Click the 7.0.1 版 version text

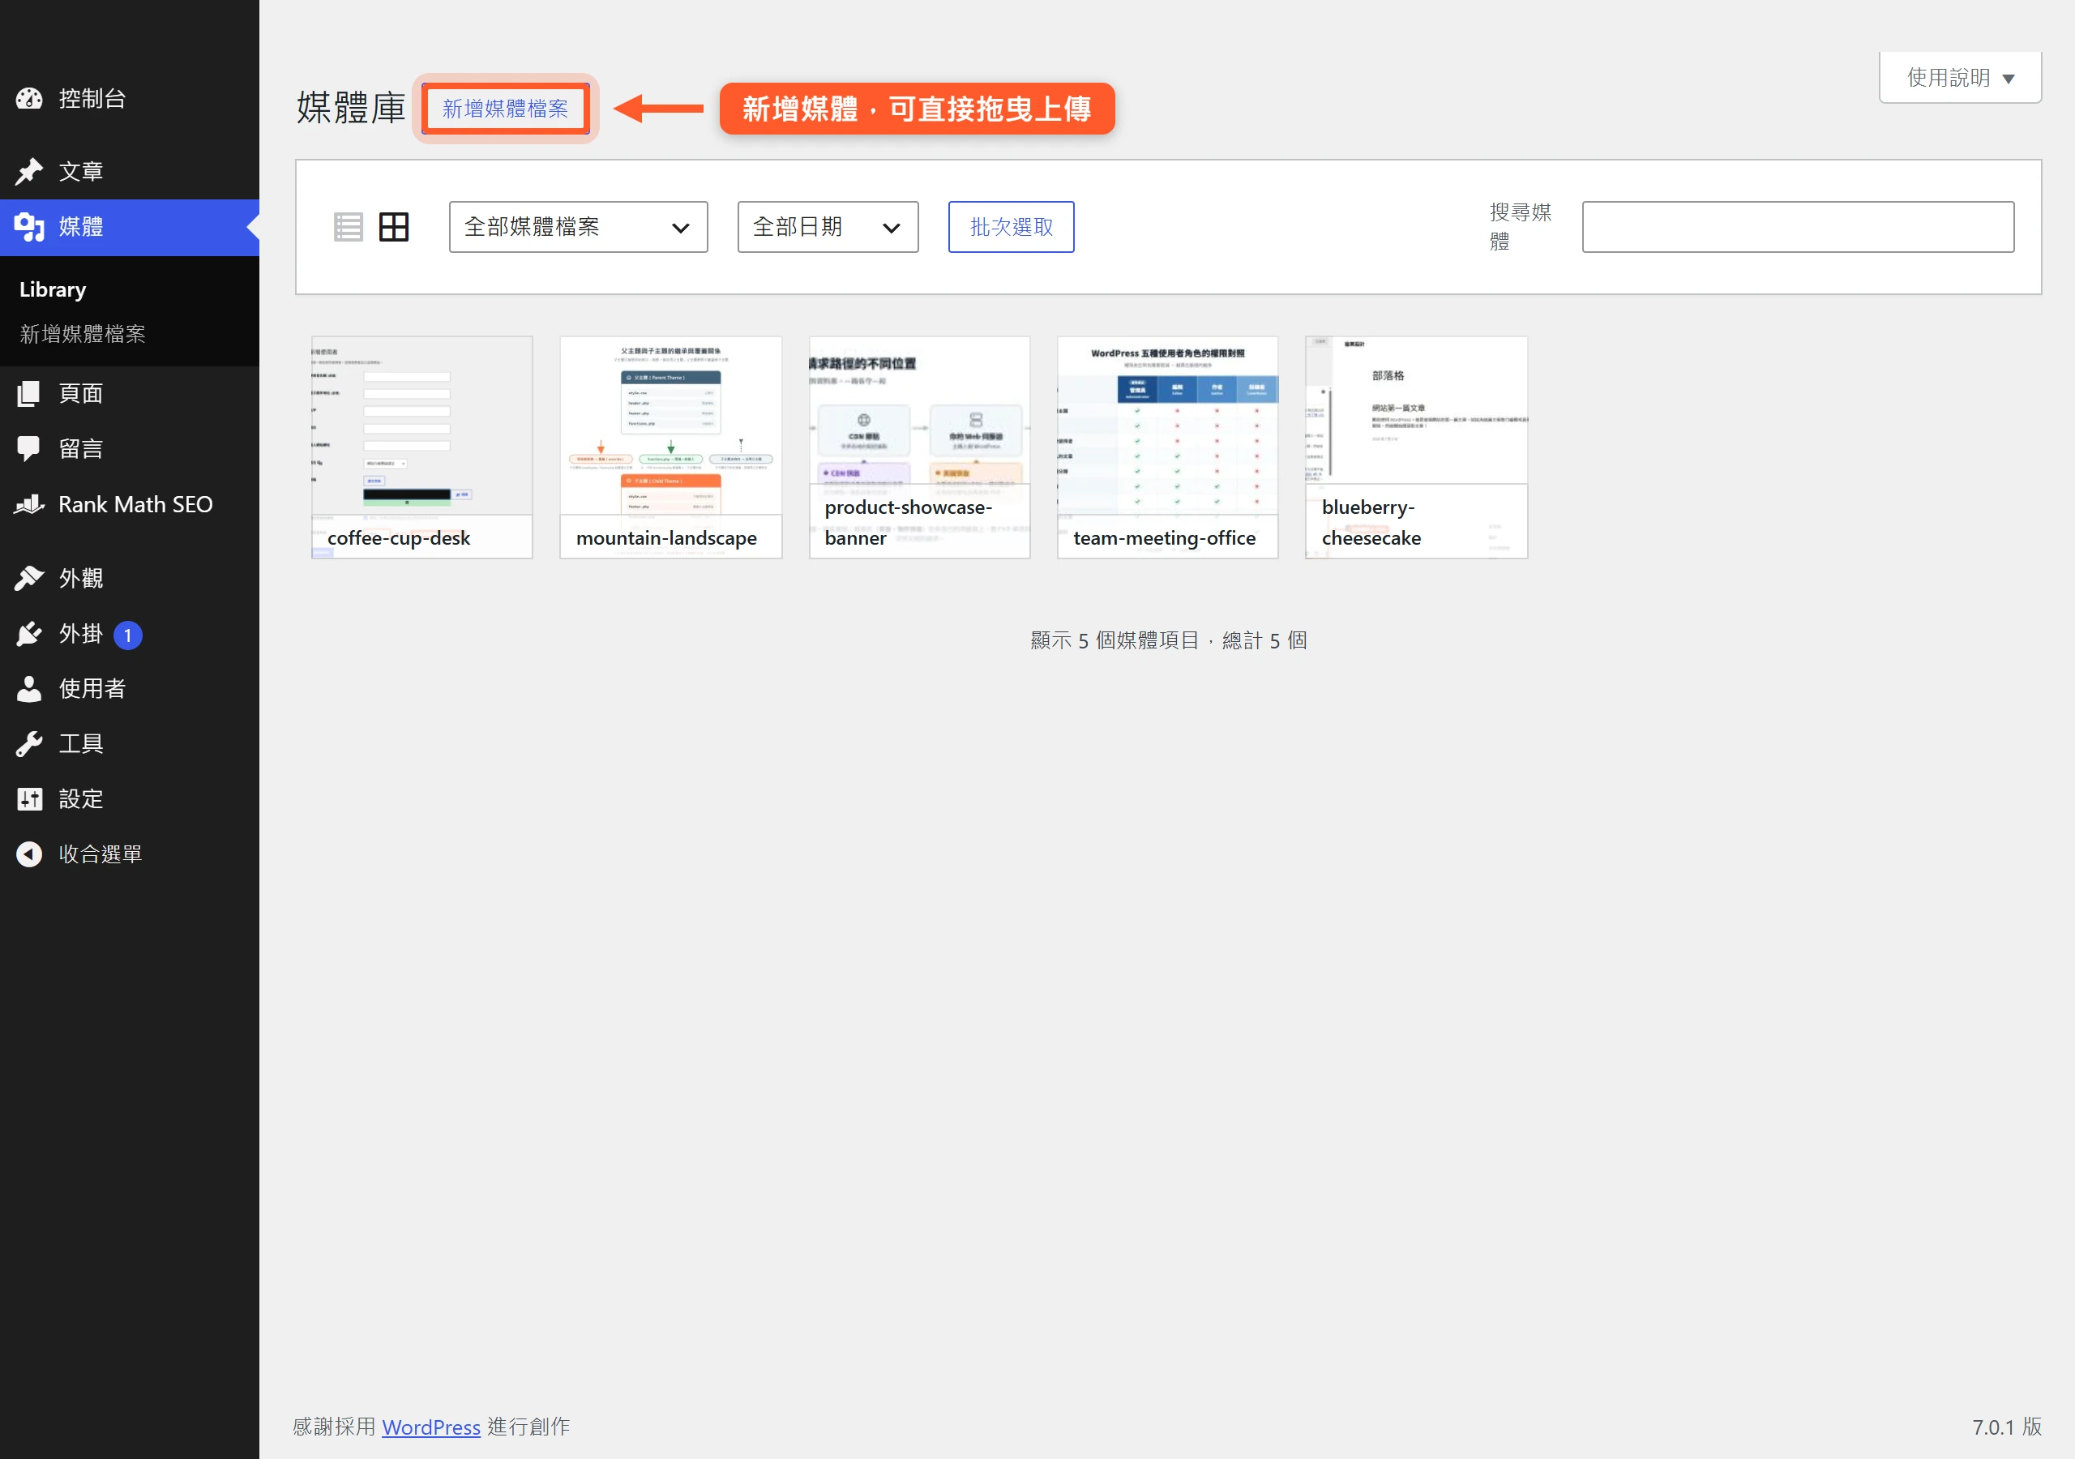click(2007, 1427)
